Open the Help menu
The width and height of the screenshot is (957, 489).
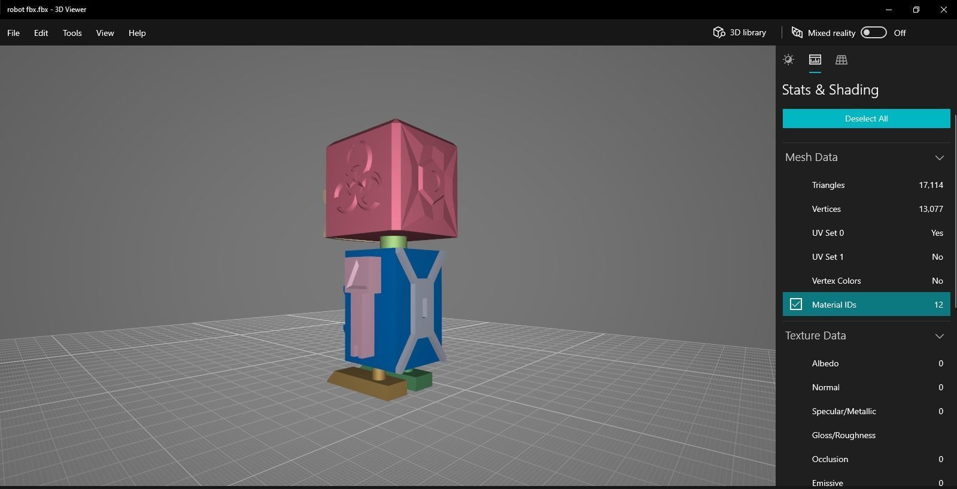pos(137,33)
